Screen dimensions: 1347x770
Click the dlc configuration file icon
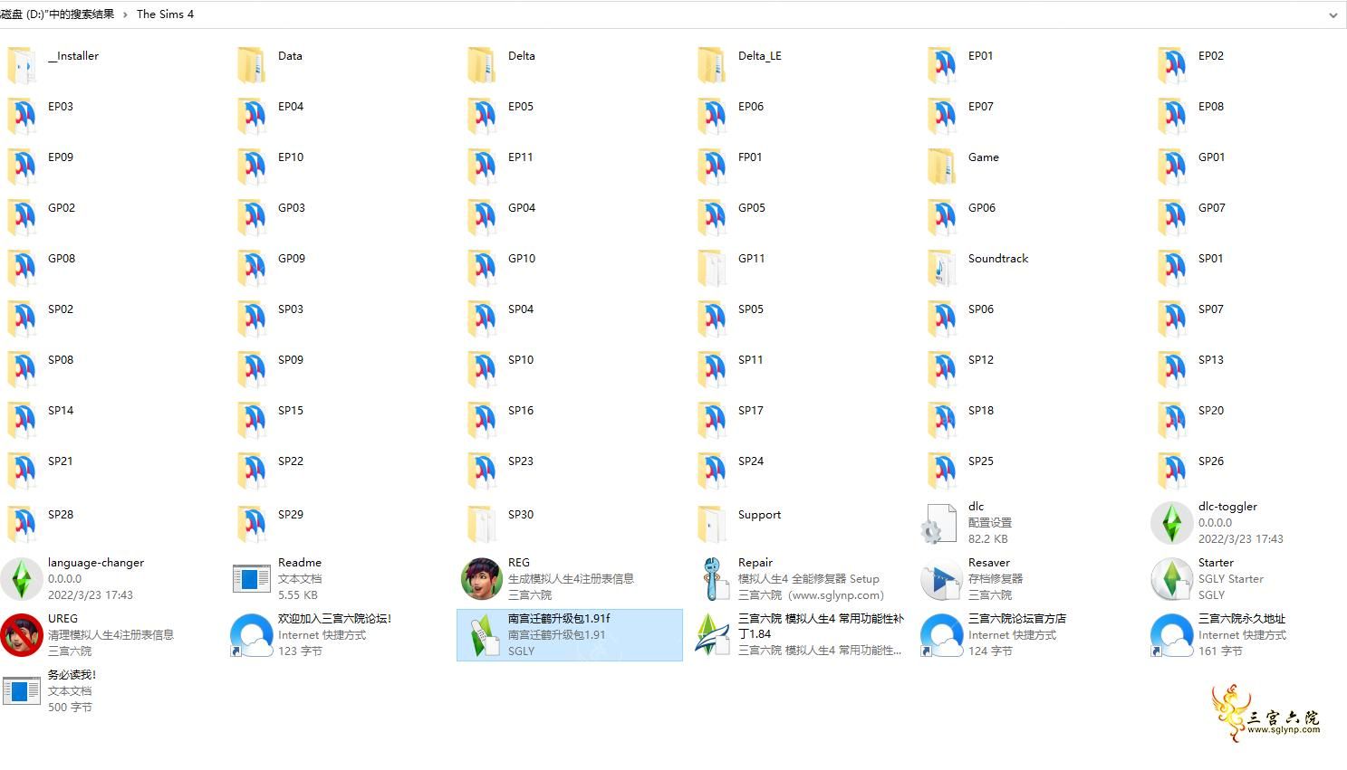point(939,524)
